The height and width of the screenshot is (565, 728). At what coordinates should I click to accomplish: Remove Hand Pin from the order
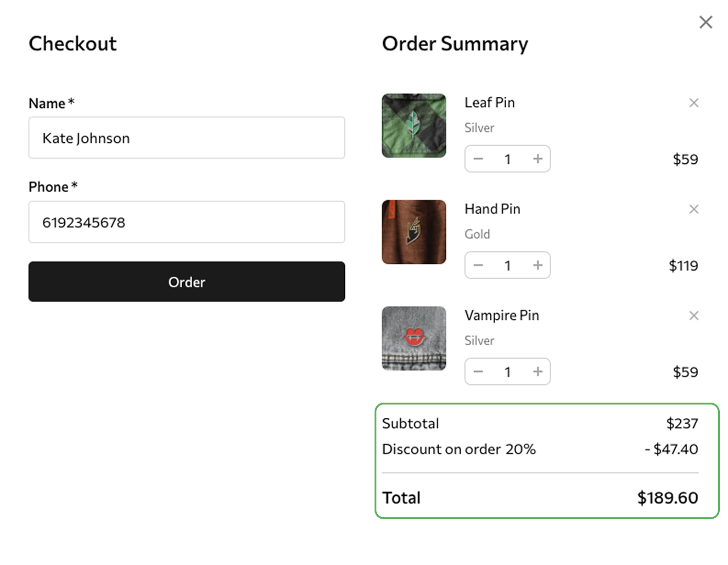(694, 209)
